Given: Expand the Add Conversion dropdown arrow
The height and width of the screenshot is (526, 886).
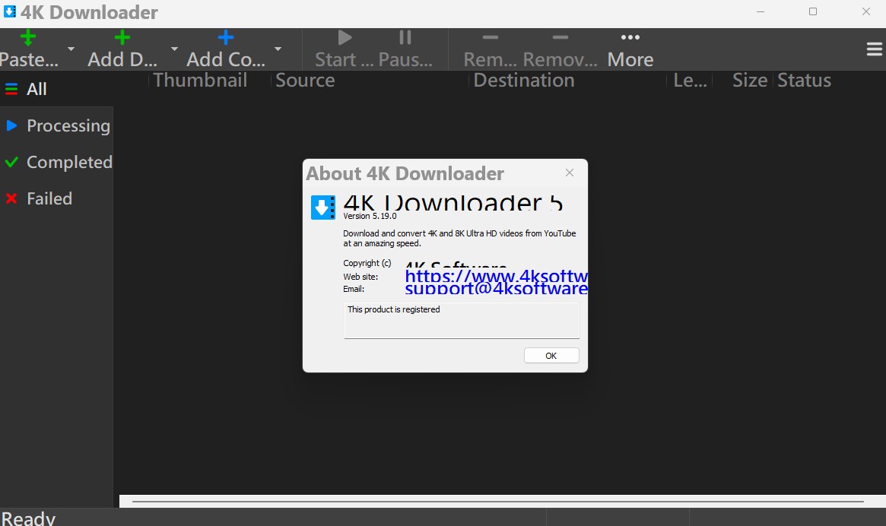Looking at the screenshot, I should [x=278, y=49].
